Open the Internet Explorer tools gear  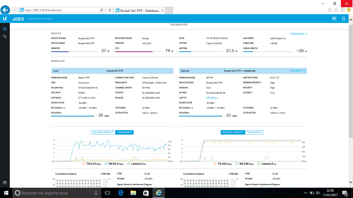click(x=343, y=10)
